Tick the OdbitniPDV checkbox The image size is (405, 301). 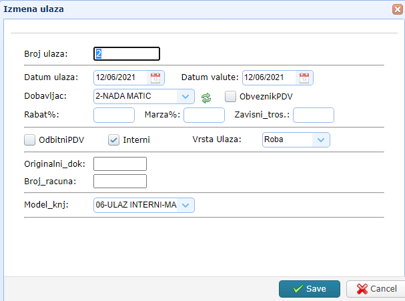point(29,140)
